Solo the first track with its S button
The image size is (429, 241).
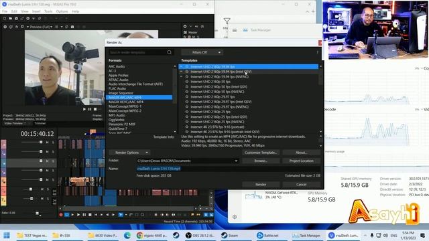[53, 142]
